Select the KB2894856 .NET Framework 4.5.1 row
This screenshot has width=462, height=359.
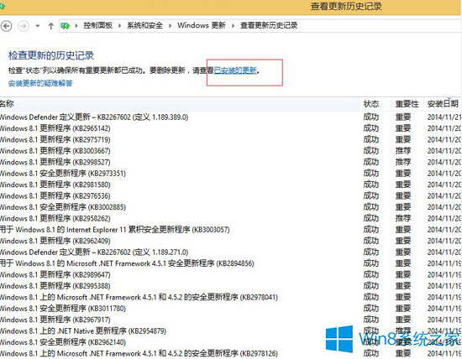pos(231,263)
